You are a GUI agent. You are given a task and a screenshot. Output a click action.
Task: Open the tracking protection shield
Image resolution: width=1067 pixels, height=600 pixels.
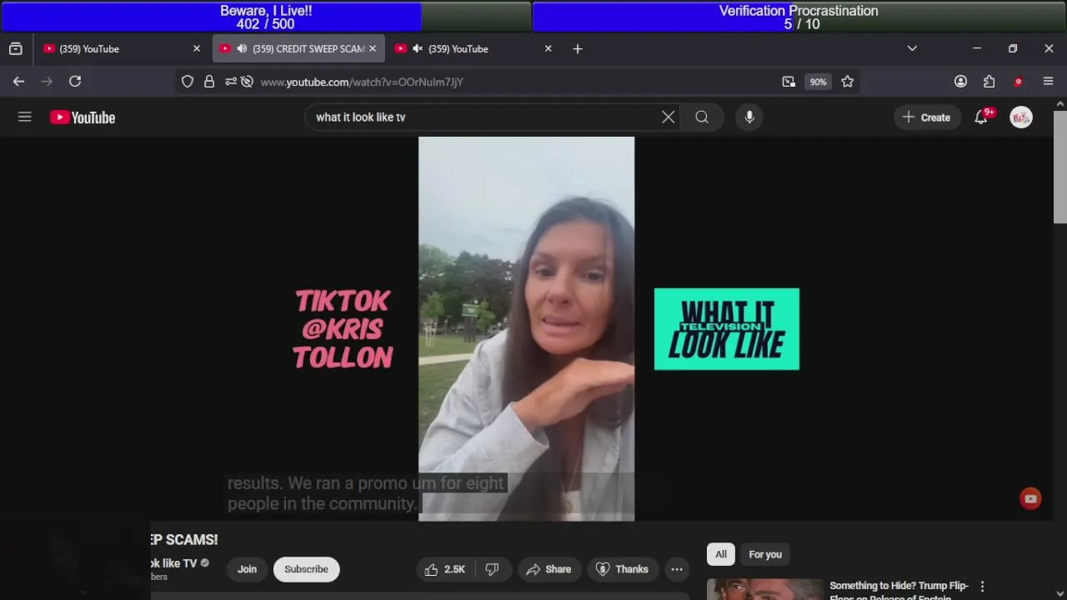coord(188,82)
